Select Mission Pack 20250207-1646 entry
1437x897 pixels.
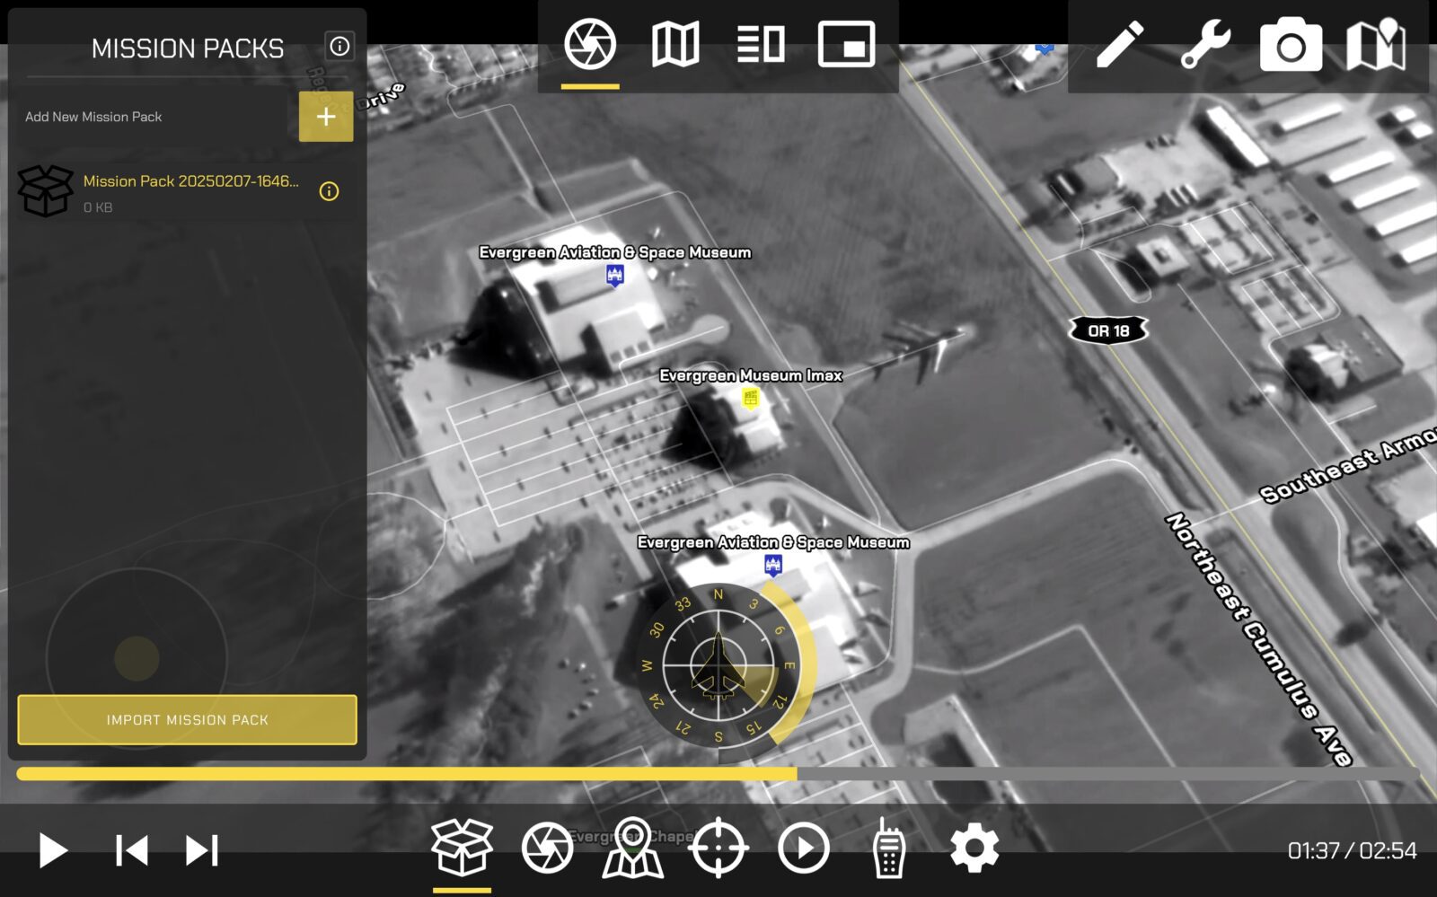pos(187,191)
